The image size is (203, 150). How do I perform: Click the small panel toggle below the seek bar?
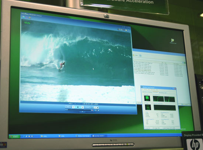pos(82,111)
